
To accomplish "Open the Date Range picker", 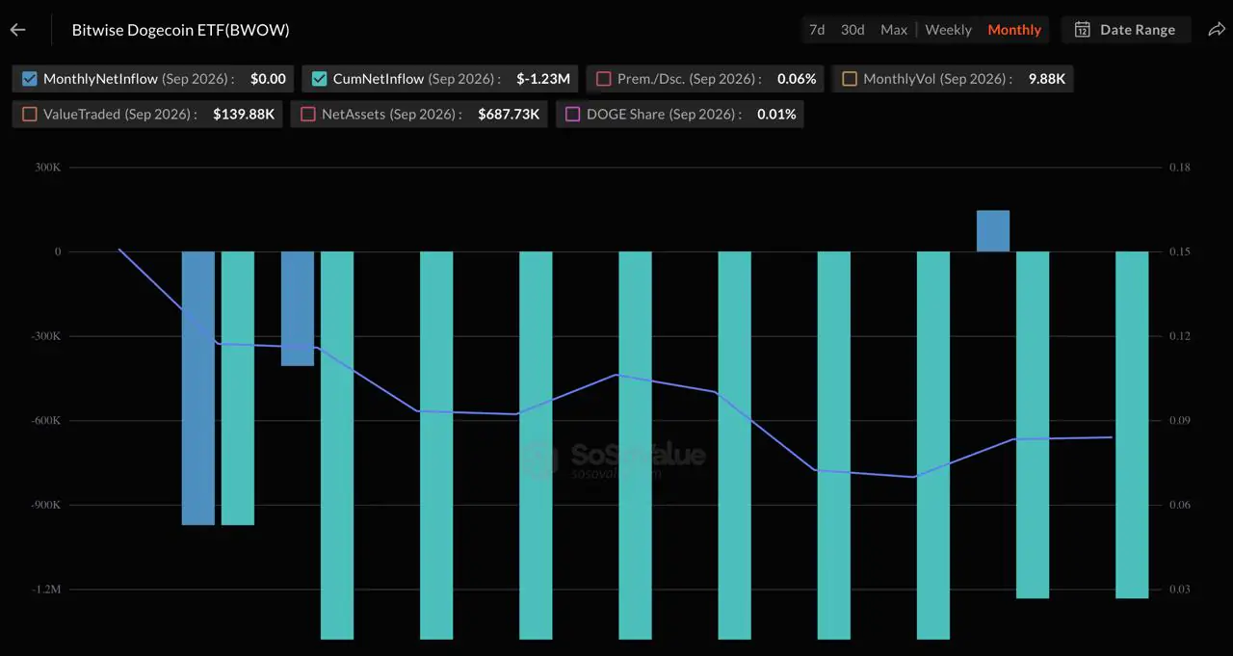I will 1126,30.
